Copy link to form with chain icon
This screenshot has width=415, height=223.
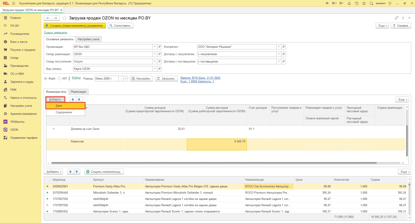(396, 18)
